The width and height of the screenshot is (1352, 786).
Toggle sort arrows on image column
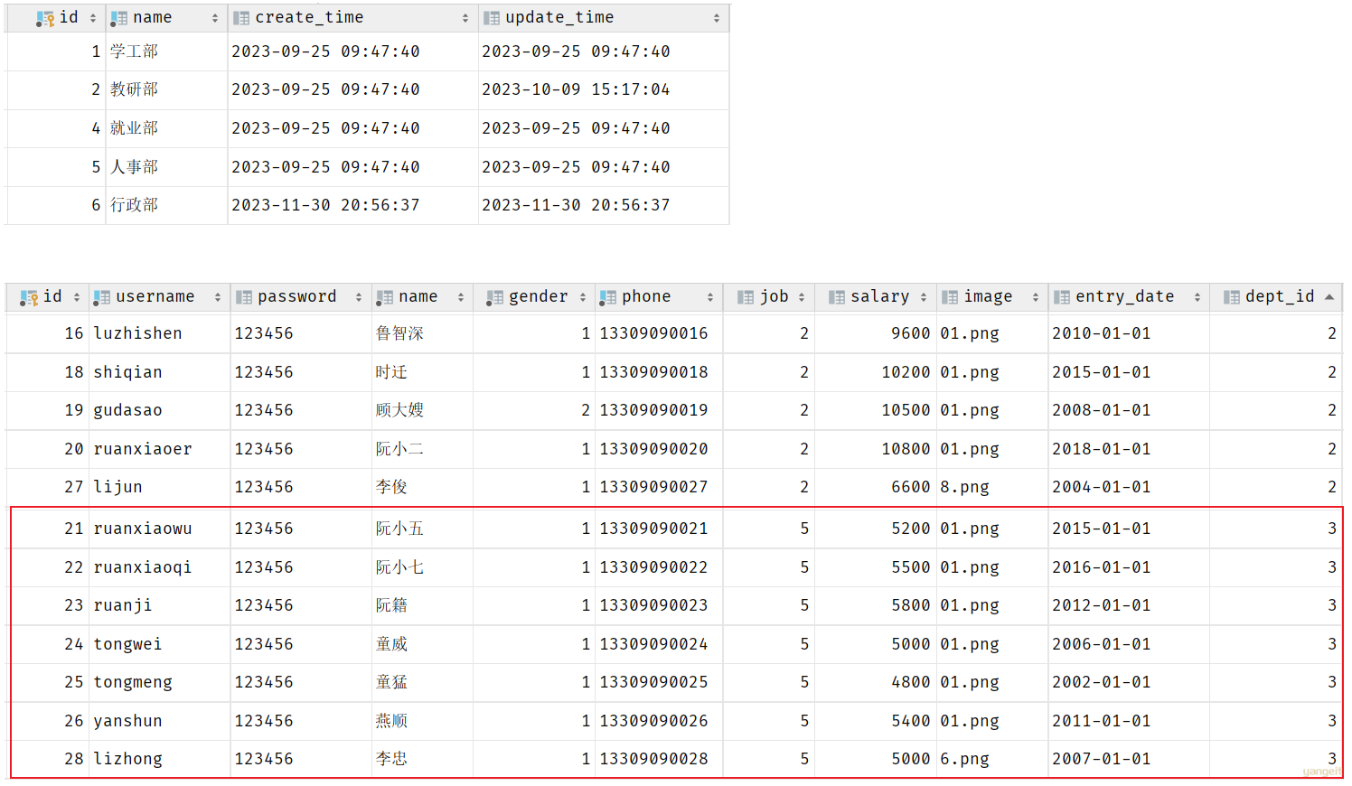pyautogui.click(x=1036, y=297)
